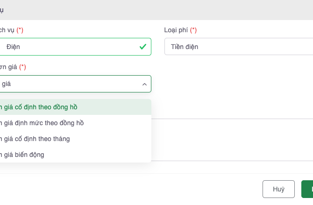
Task: Click the dialog title text in the header
Action: 2,10
